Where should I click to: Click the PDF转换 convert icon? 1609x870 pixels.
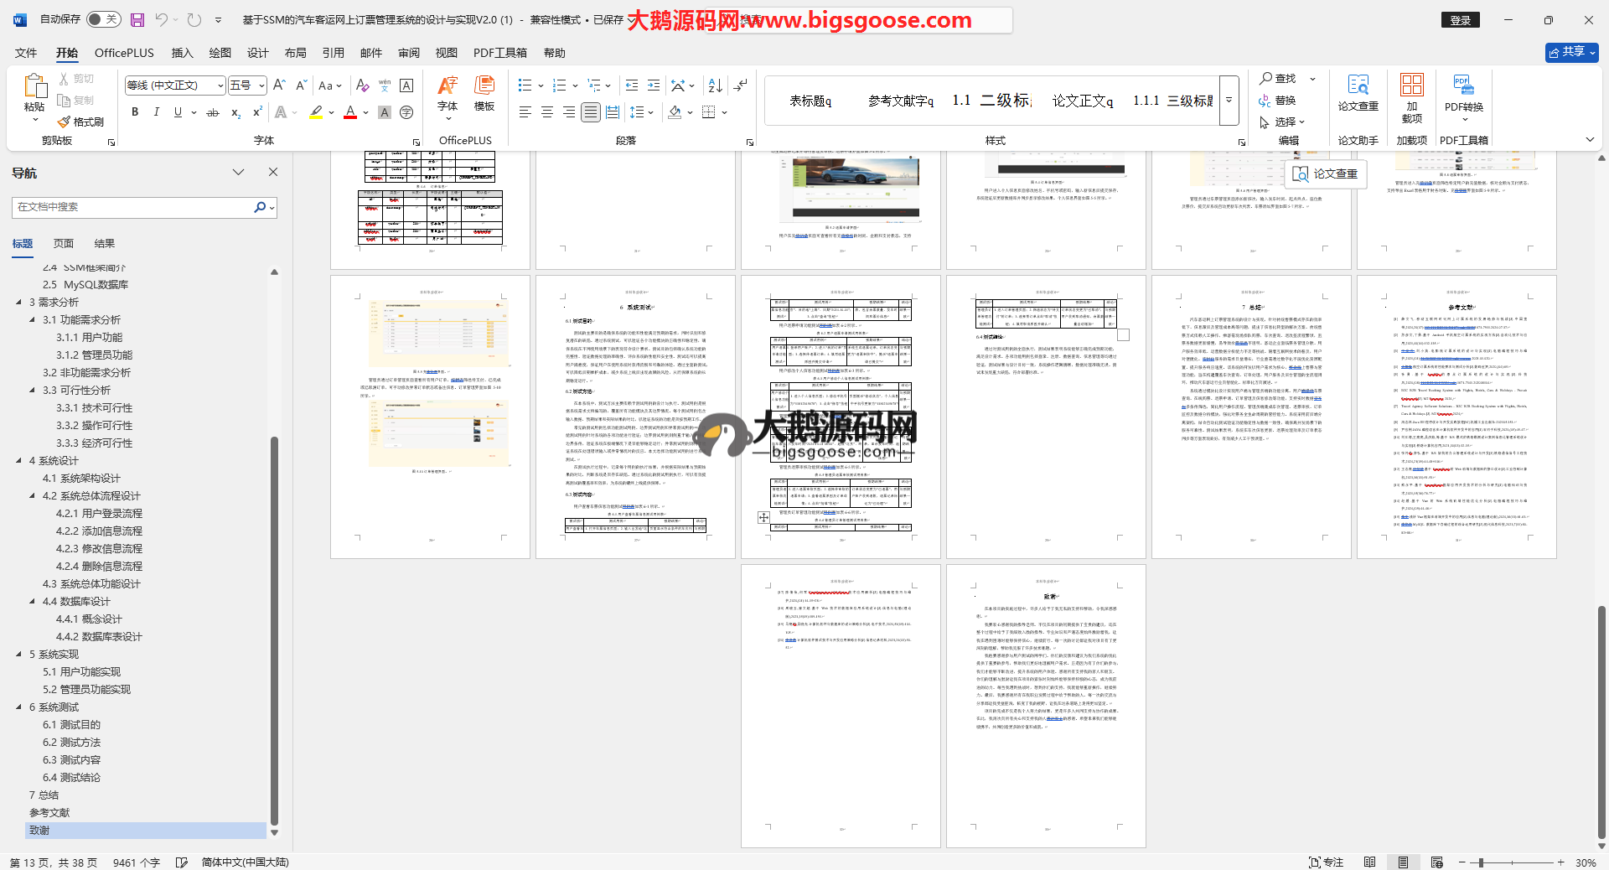[1463, 92]
